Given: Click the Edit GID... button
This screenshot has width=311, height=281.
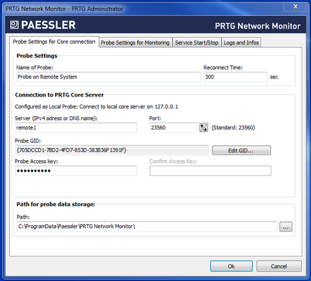Looking at the screenshot, I should [241, 150].
